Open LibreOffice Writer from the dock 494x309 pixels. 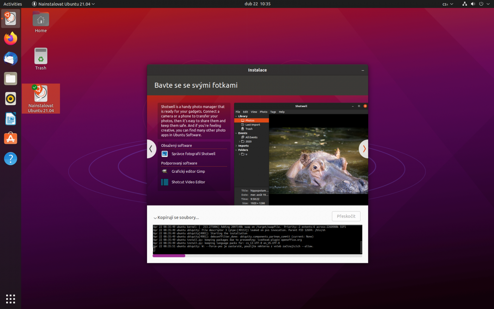click(10, 119)
